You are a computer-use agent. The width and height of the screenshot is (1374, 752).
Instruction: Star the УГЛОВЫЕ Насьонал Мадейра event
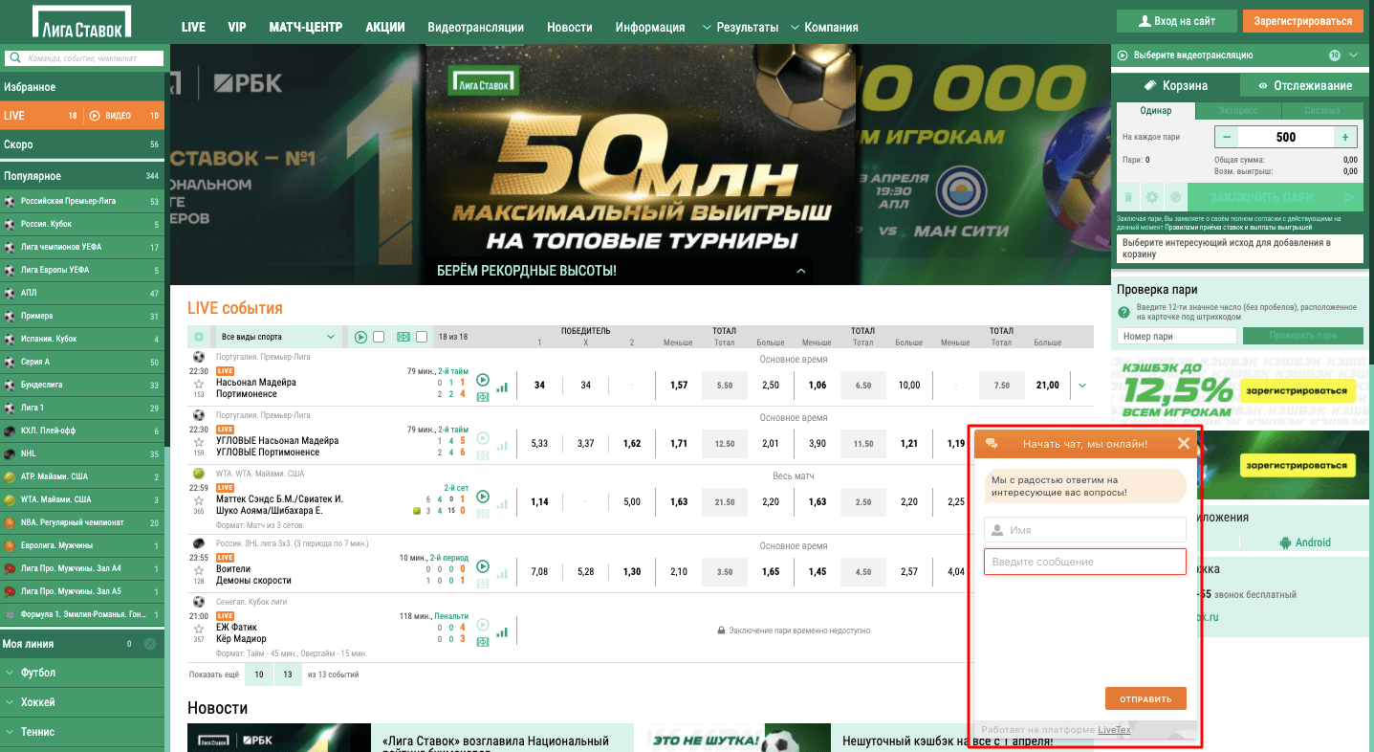click(x=199, y=441)
